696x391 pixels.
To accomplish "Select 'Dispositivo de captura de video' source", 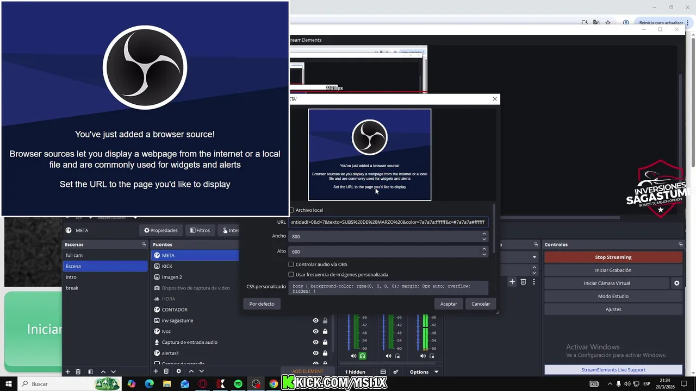I will (x=195, y=288).
